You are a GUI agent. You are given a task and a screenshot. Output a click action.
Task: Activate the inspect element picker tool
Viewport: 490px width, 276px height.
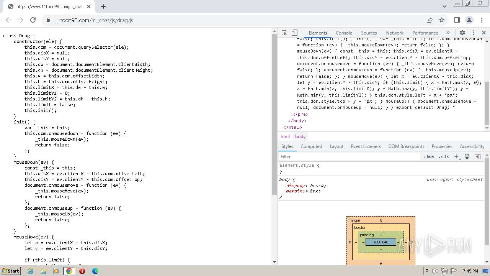click(x=284, y=33)
